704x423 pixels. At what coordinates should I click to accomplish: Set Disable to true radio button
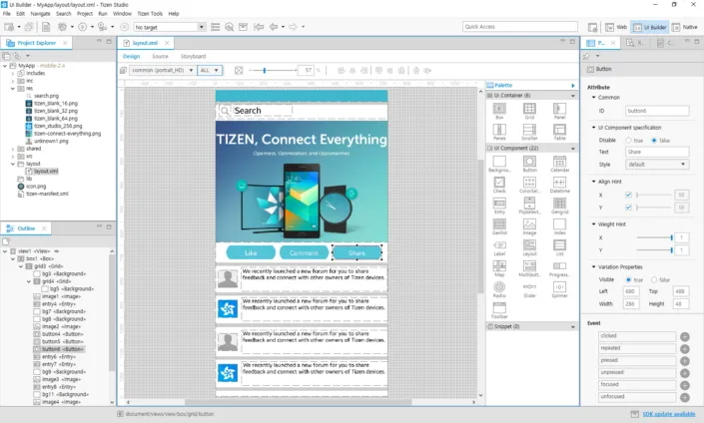(629, 141)
